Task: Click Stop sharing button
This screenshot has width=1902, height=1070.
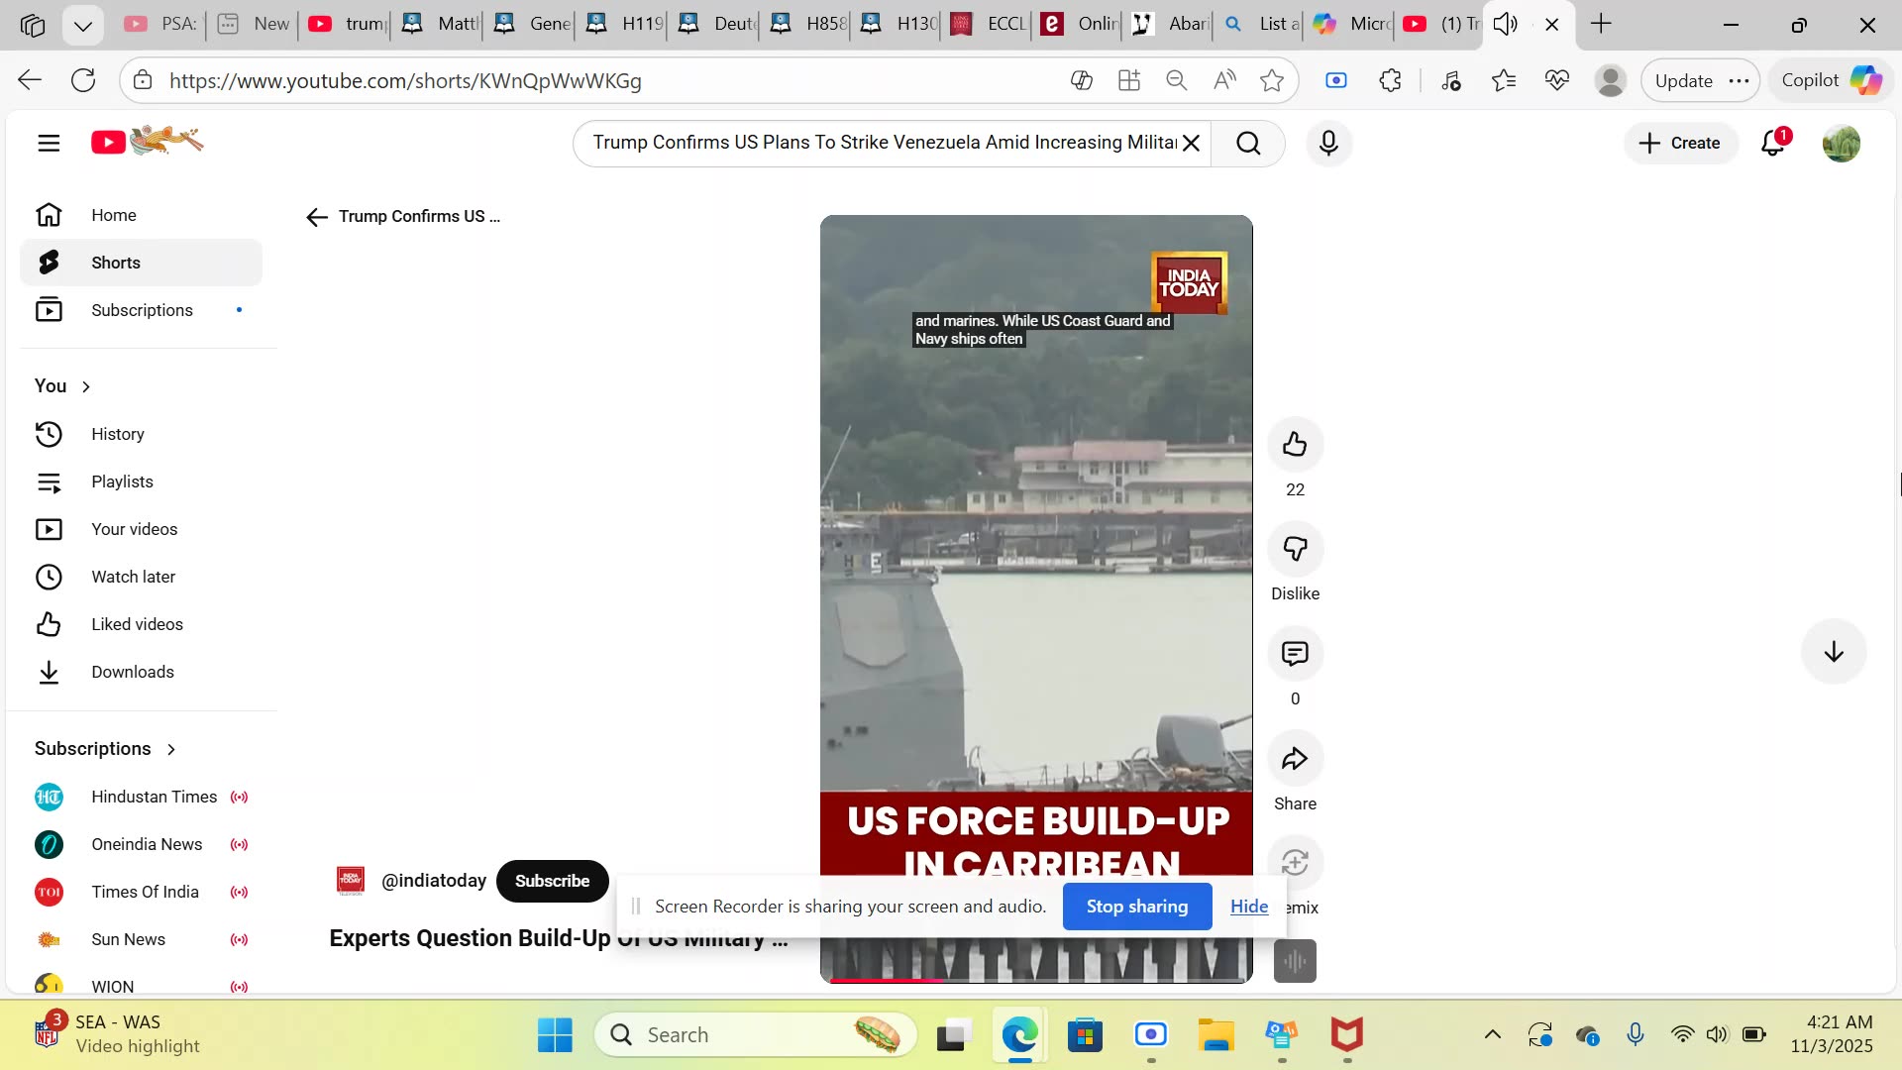Action: [x=1136, y=907]
